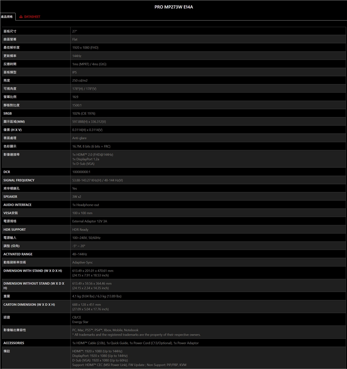The image size is (347, 369).
Task: Click the 1x DisplayPort 1.2a entry
Action: [x=86, y=159]
